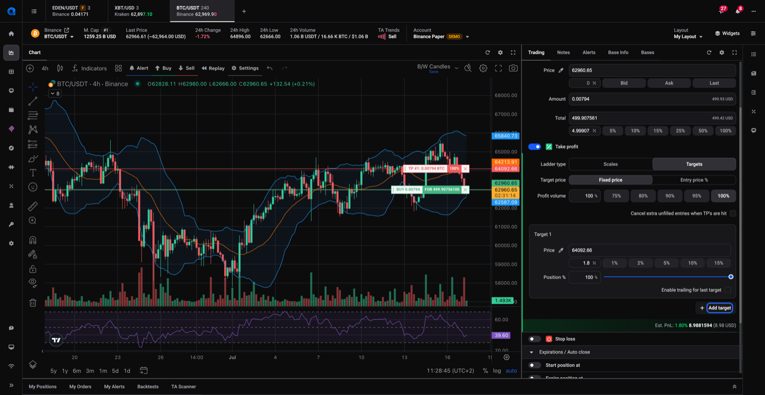This screenshot has height=395, width=765.
Task: Open the My Layout dropdown
Action: tap(688, 37)
